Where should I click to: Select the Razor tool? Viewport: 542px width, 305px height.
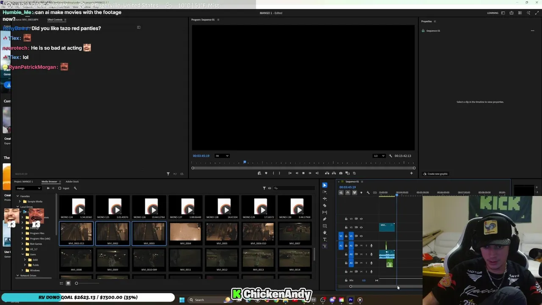(325, 205)
